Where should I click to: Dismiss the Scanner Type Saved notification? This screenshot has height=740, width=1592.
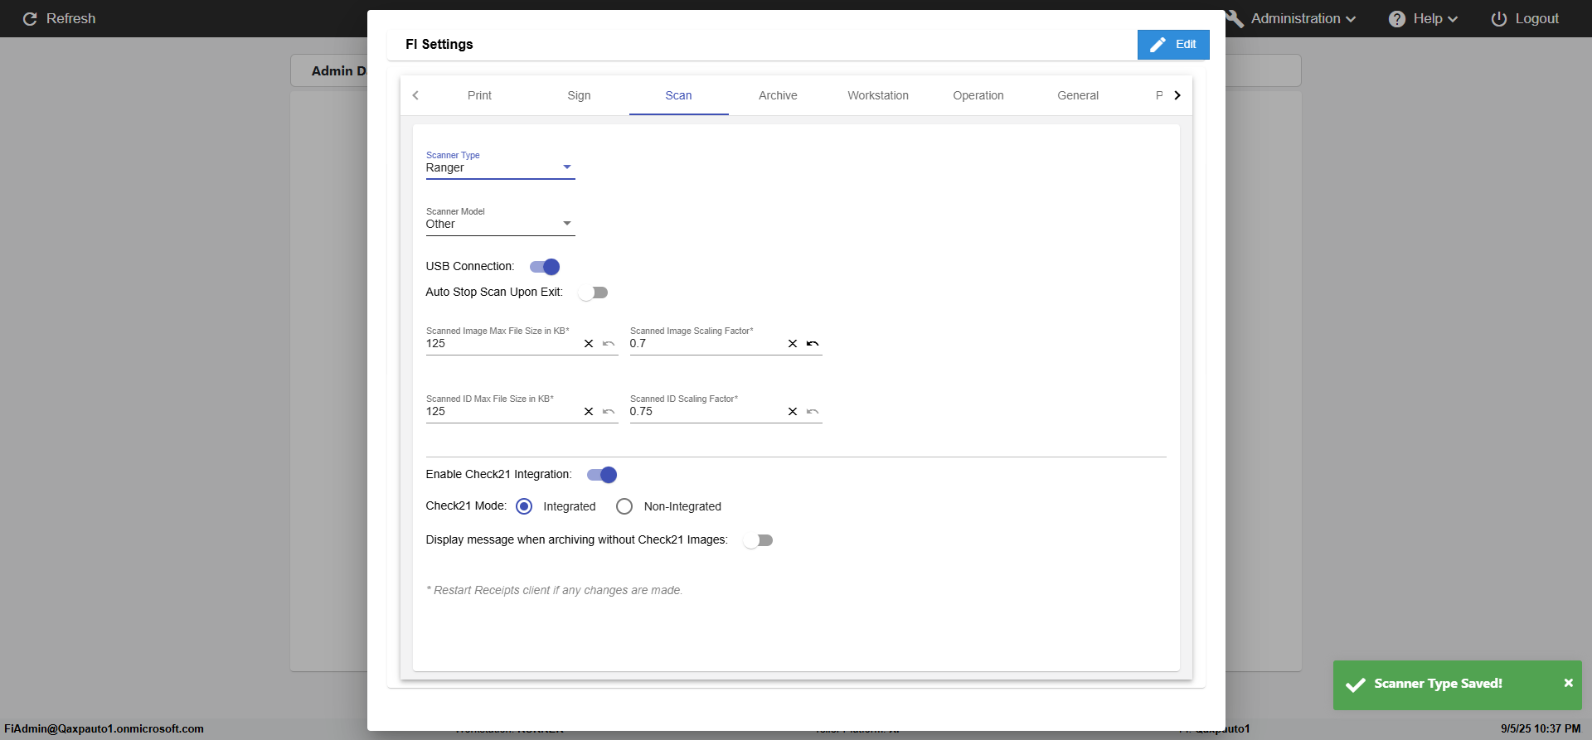(1568, 684)
